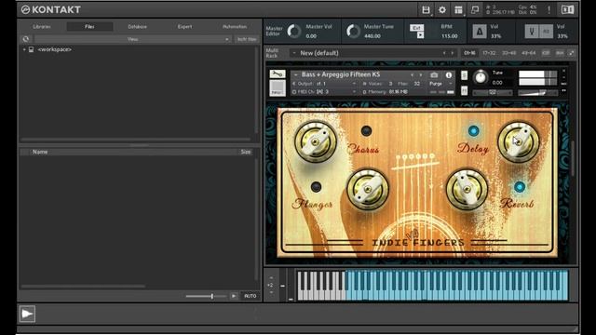The width and height of the screenshot is (596, 335).
Task: Switch to rack page 17-32
Action: pyautogui.click(x=489, y=53)
